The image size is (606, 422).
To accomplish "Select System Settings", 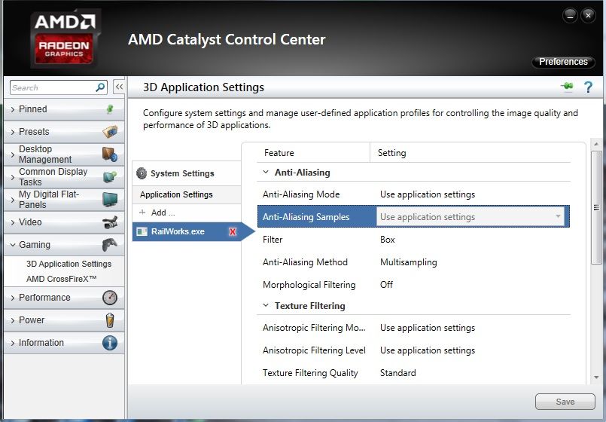I will [187, 173].
